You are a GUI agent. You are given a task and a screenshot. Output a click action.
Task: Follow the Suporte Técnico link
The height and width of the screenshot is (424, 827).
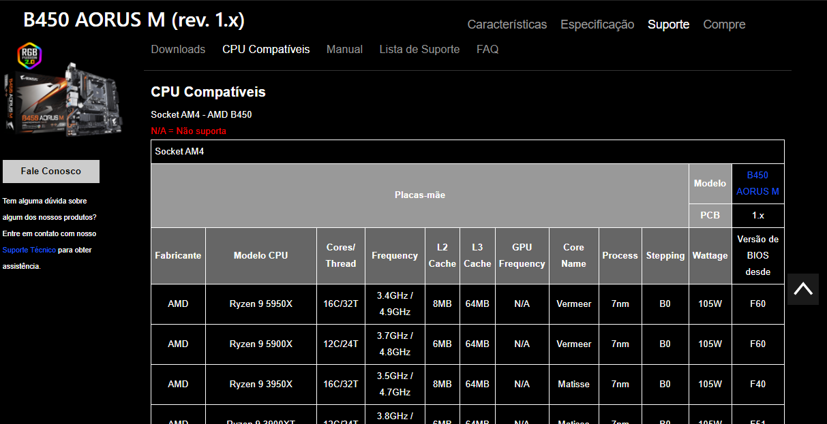pyautogui.click(x=28, y=250)
